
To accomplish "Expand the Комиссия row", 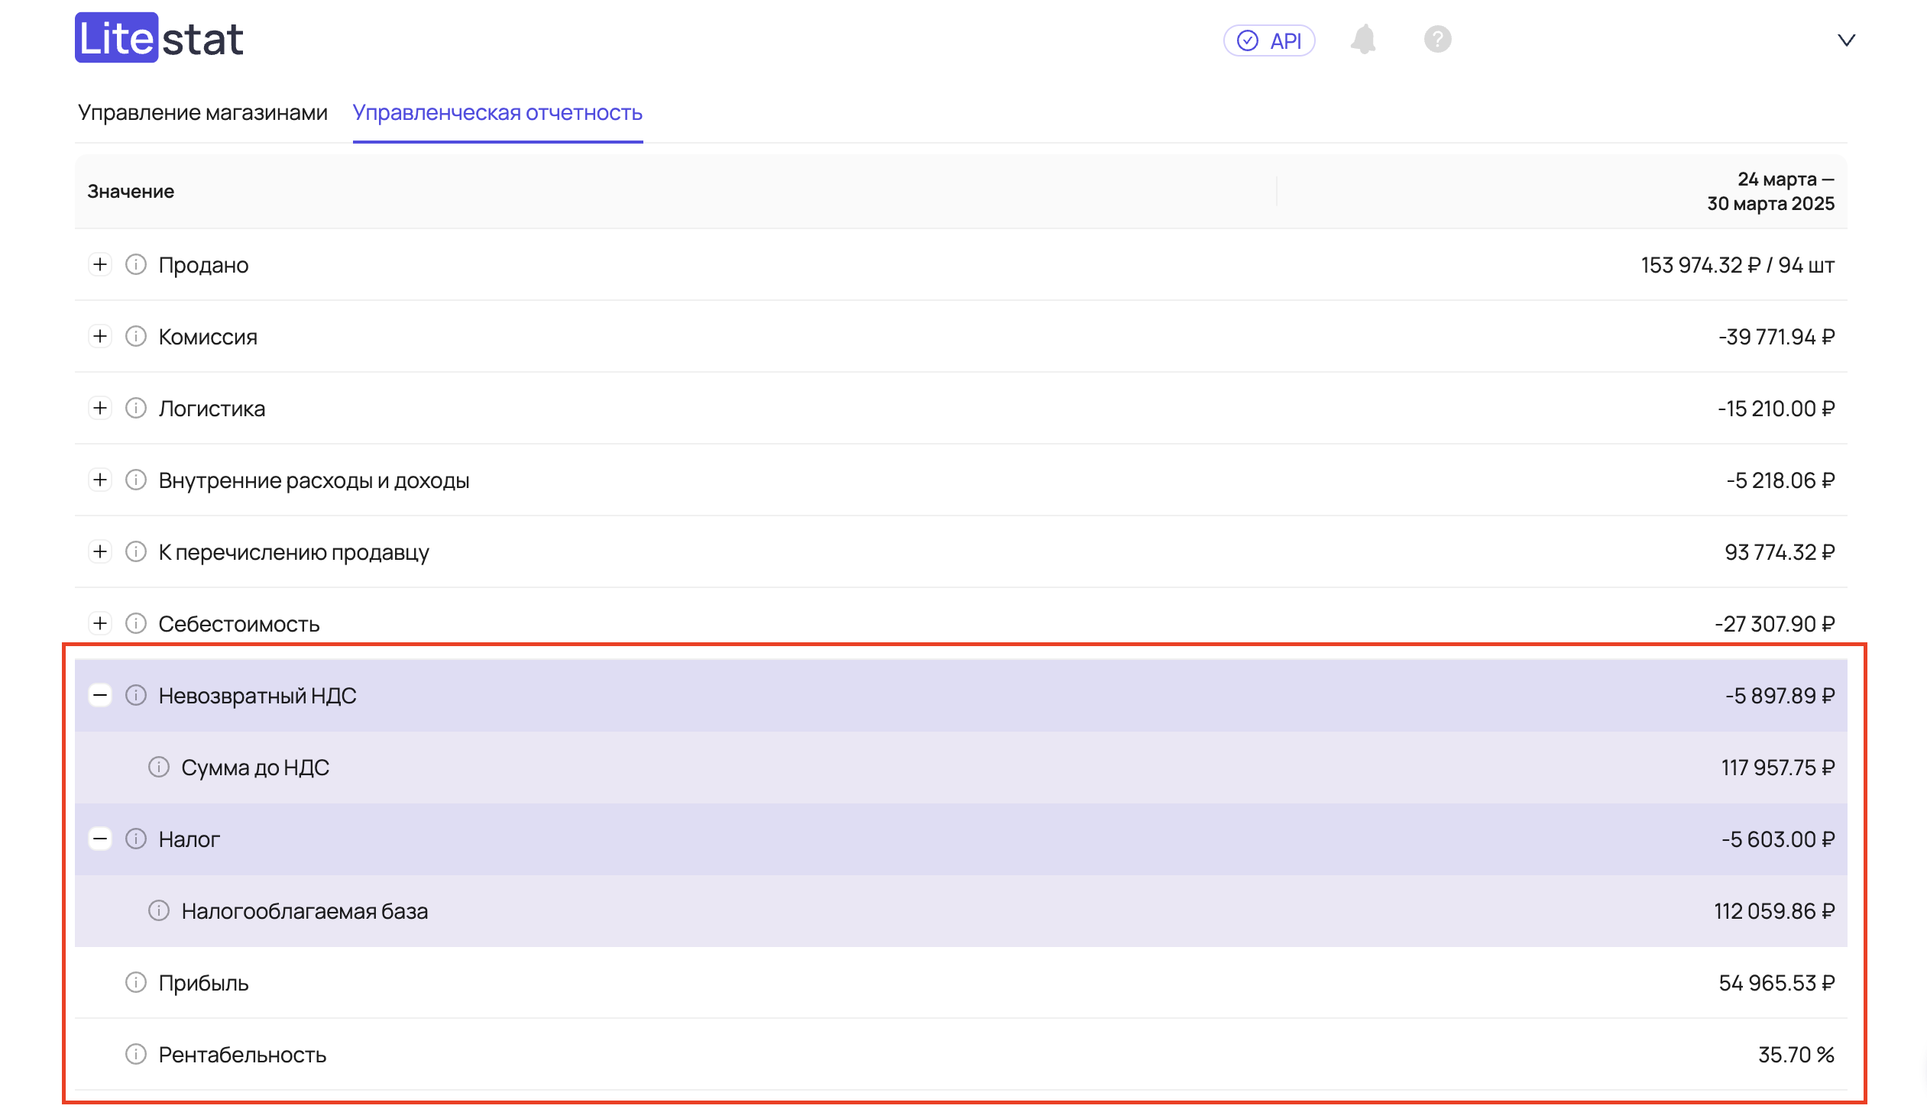I will (100, 337).
